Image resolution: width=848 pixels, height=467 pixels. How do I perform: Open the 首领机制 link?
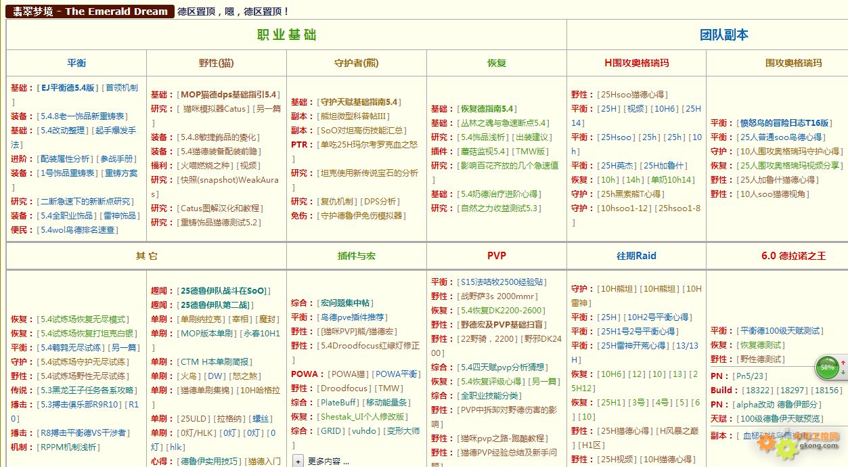pos(122,88)
